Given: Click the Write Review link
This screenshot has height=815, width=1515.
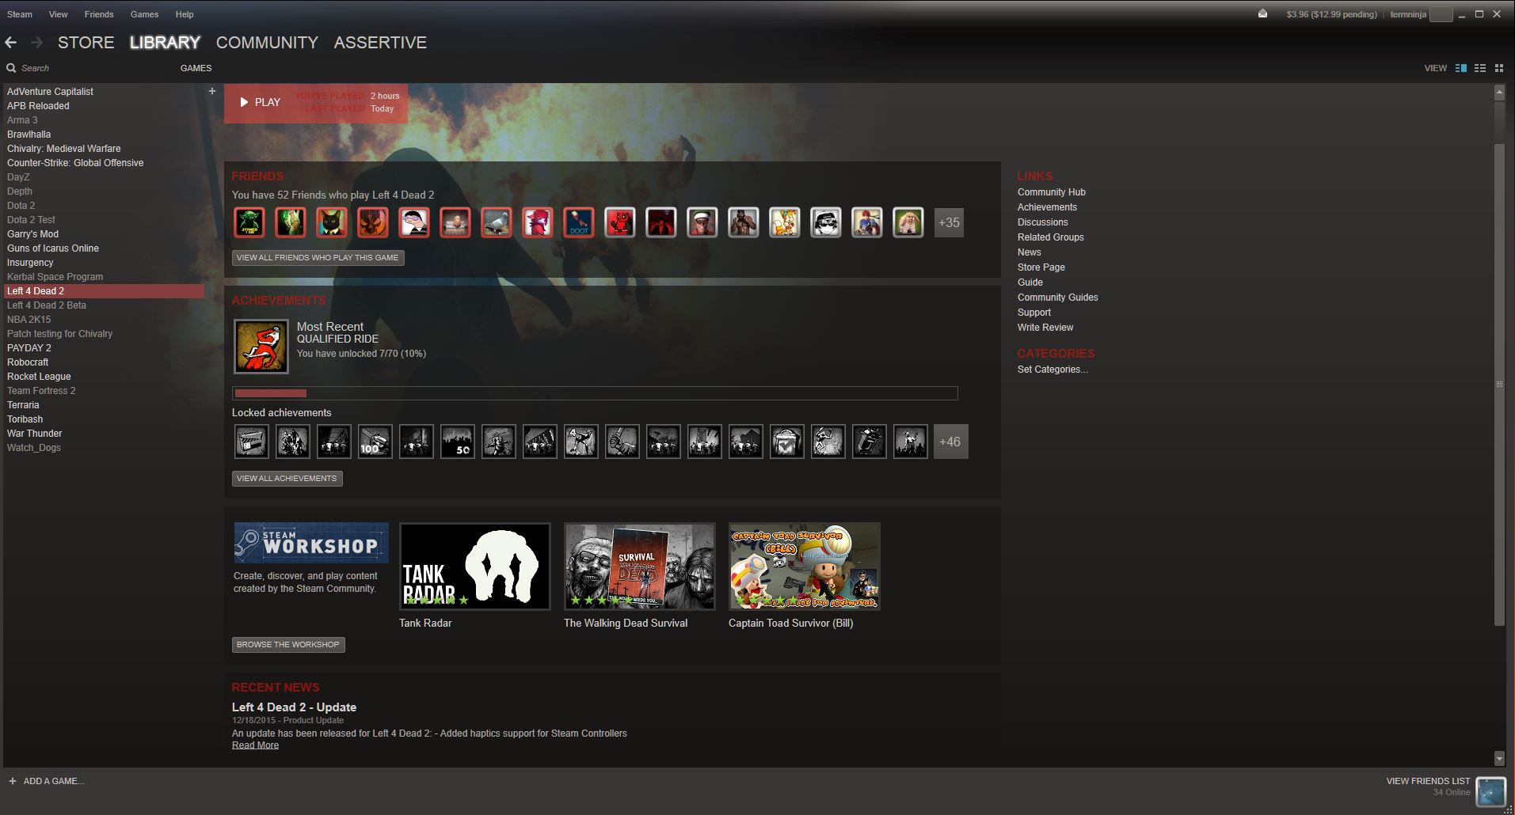Looking at the screenshot, I should (x=1045, y=328).
